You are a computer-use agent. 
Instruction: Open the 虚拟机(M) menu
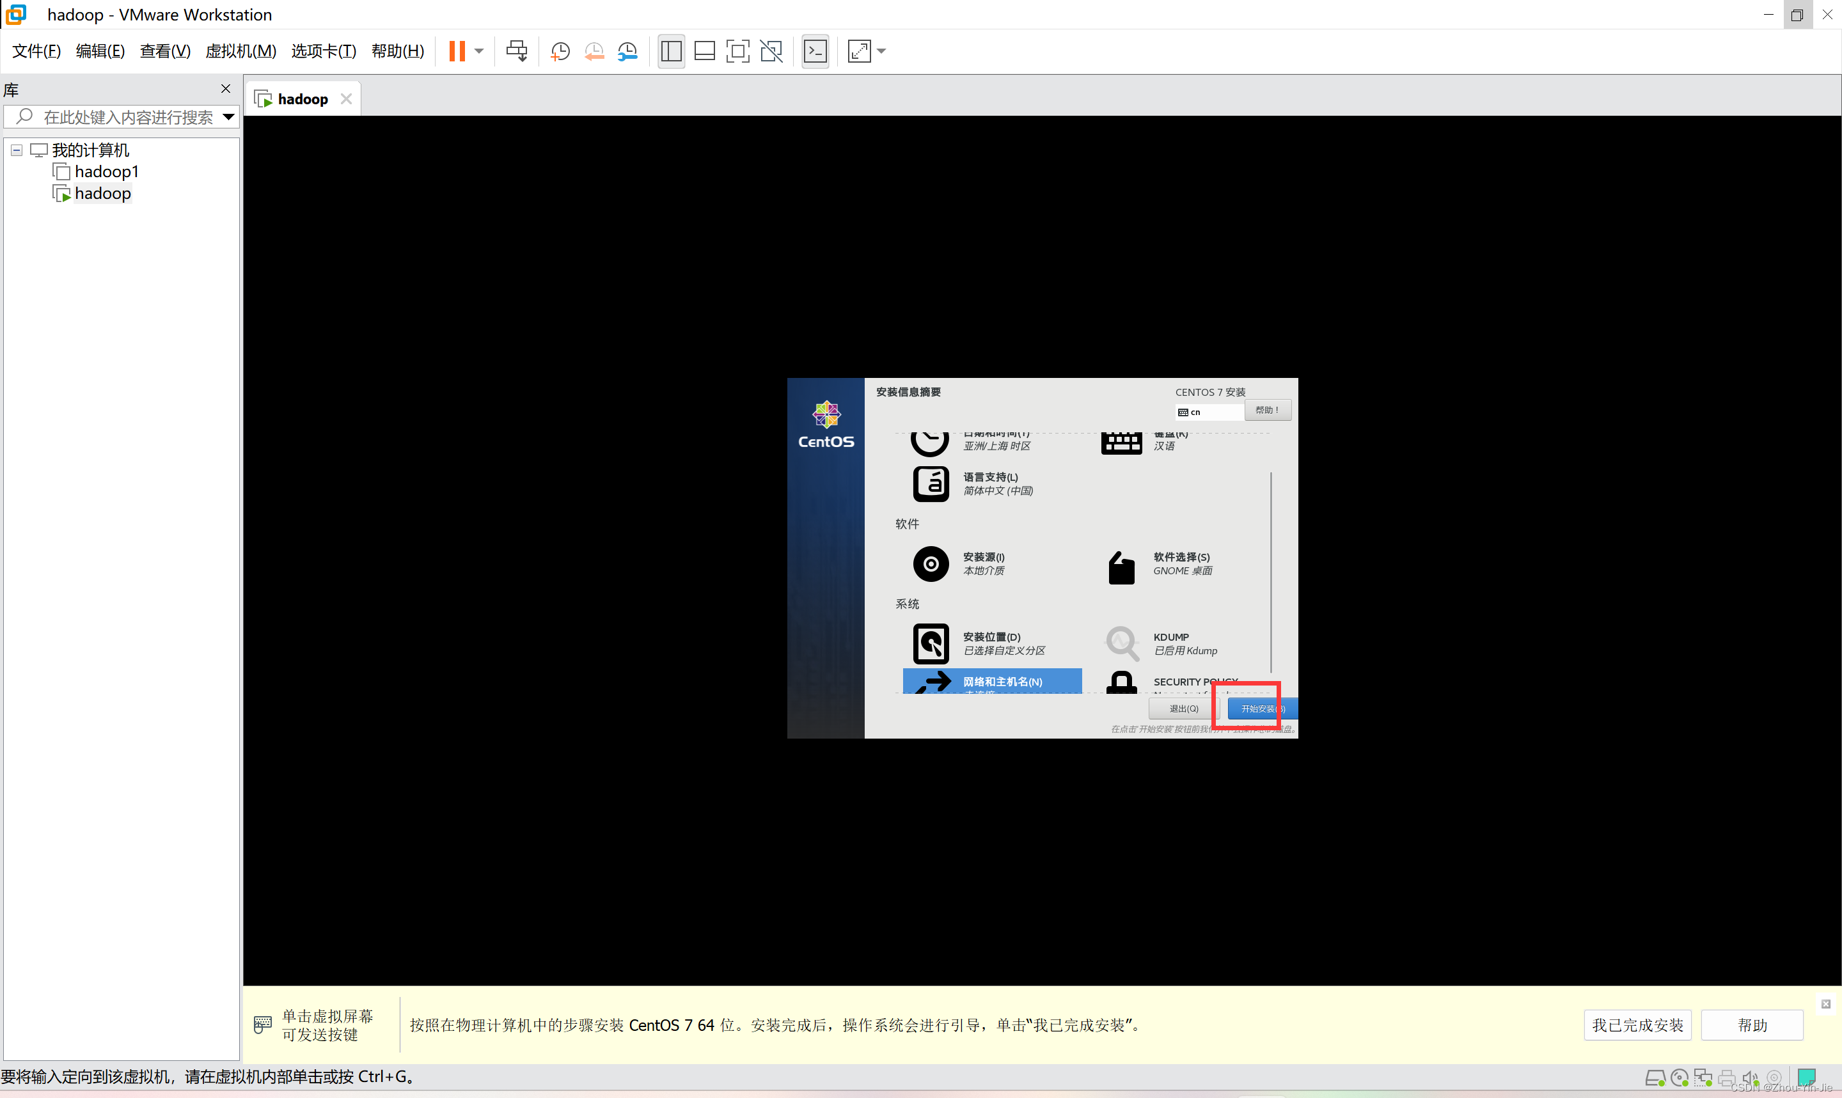coord(240,51)
